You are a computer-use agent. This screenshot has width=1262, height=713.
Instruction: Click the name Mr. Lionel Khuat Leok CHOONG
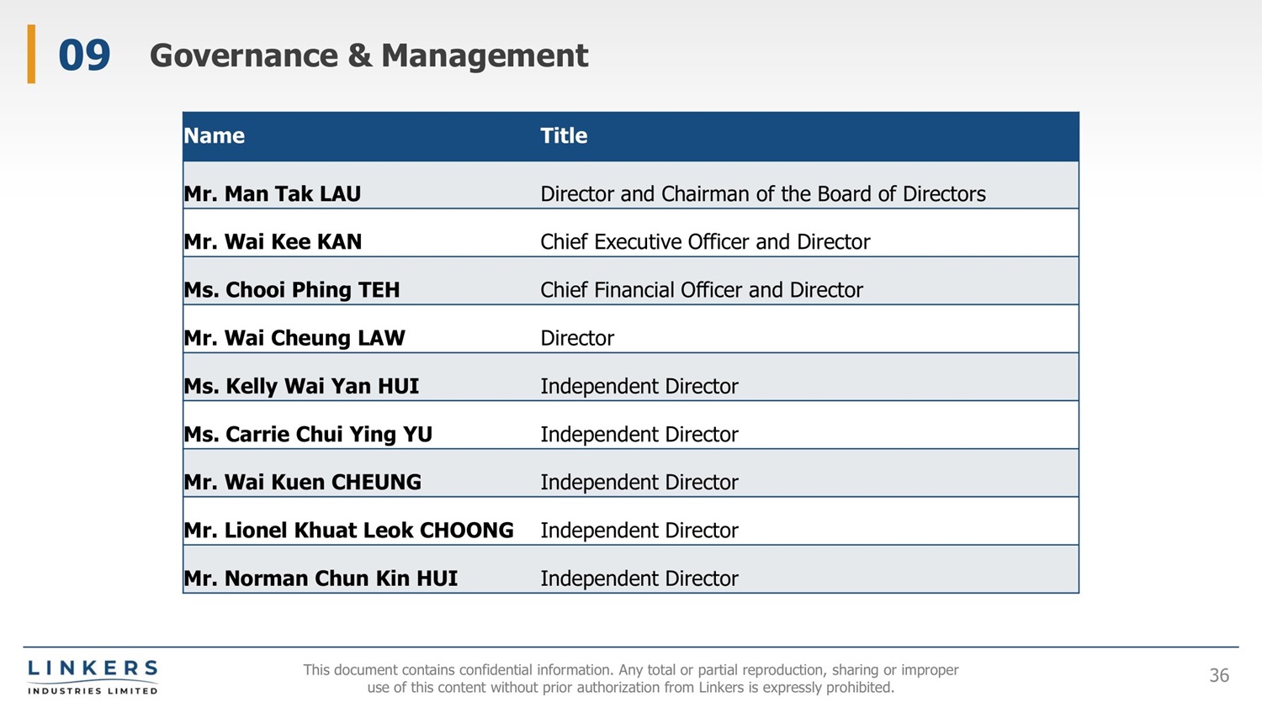pyautogui.click(x=348, y=531)
